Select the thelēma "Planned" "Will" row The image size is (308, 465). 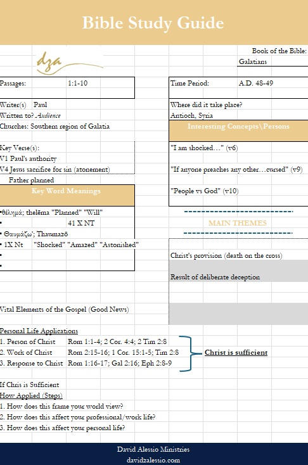(x=51, y=212)
